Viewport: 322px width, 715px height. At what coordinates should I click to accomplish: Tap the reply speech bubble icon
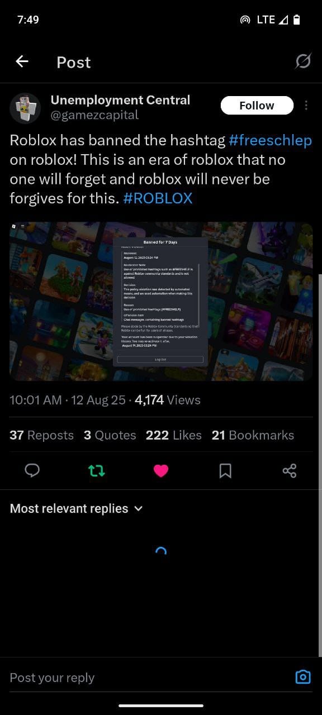[x=32, y=471]
